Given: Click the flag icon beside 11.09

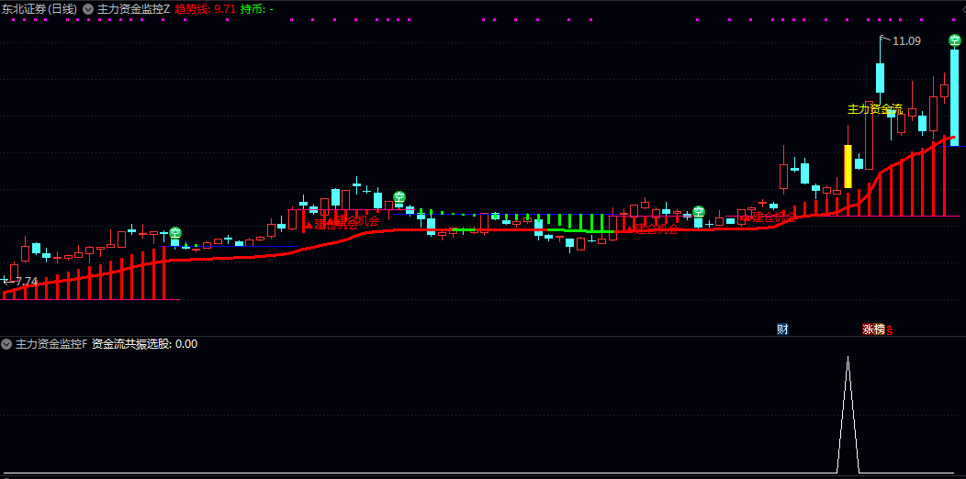Looking at the screenshot, I should point(884,39).
